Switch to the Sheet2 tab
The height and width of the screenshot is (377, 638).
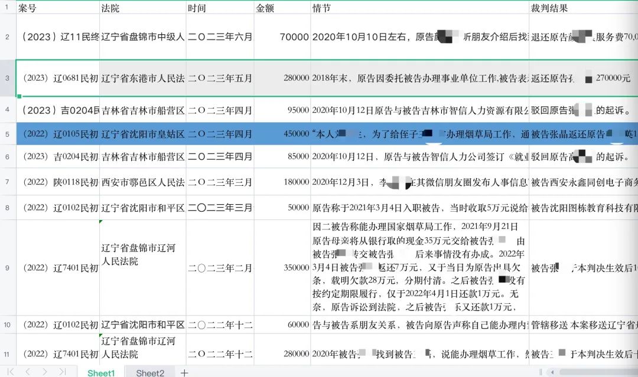click(x=151, y=372)
